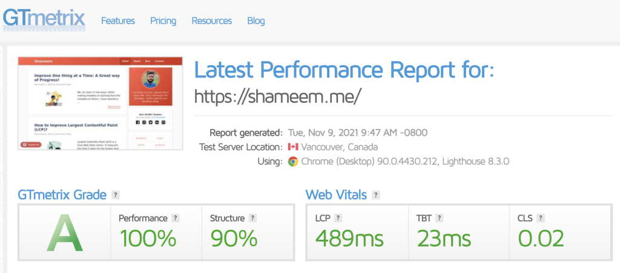
Task: Click the shameem.me site screenshot thumbnail
Action: click(x=100, y=103)
